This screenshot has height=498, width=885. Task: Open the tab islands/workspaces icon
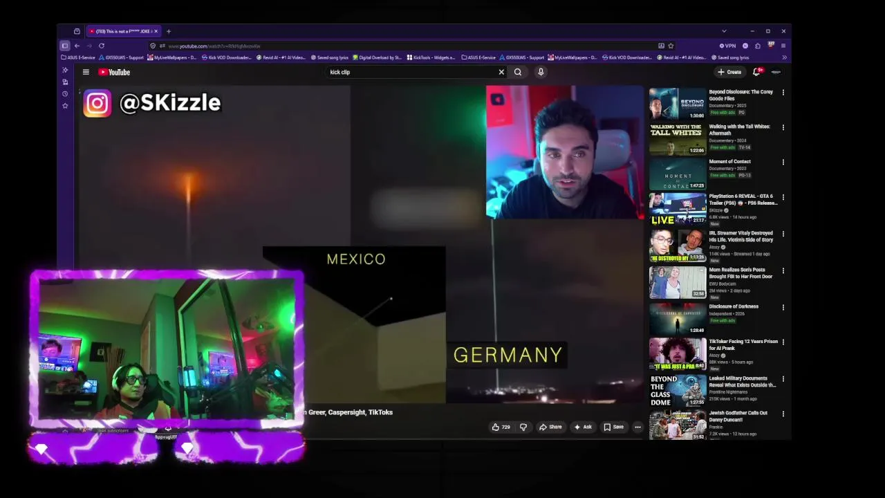(x=77, y=31)
